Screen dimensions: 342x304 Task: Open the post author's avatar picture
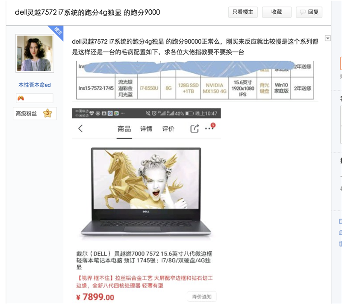click(x=35, y=53)
